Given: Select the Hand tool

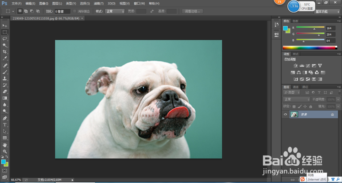Looking at the screenshot, I should pyautogui.click(x=5, y=145).
